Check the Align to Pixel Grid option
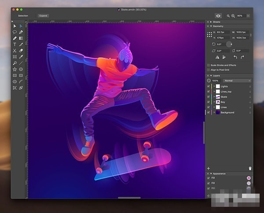The width and height of the screenshot is (264, 213). 209,70
